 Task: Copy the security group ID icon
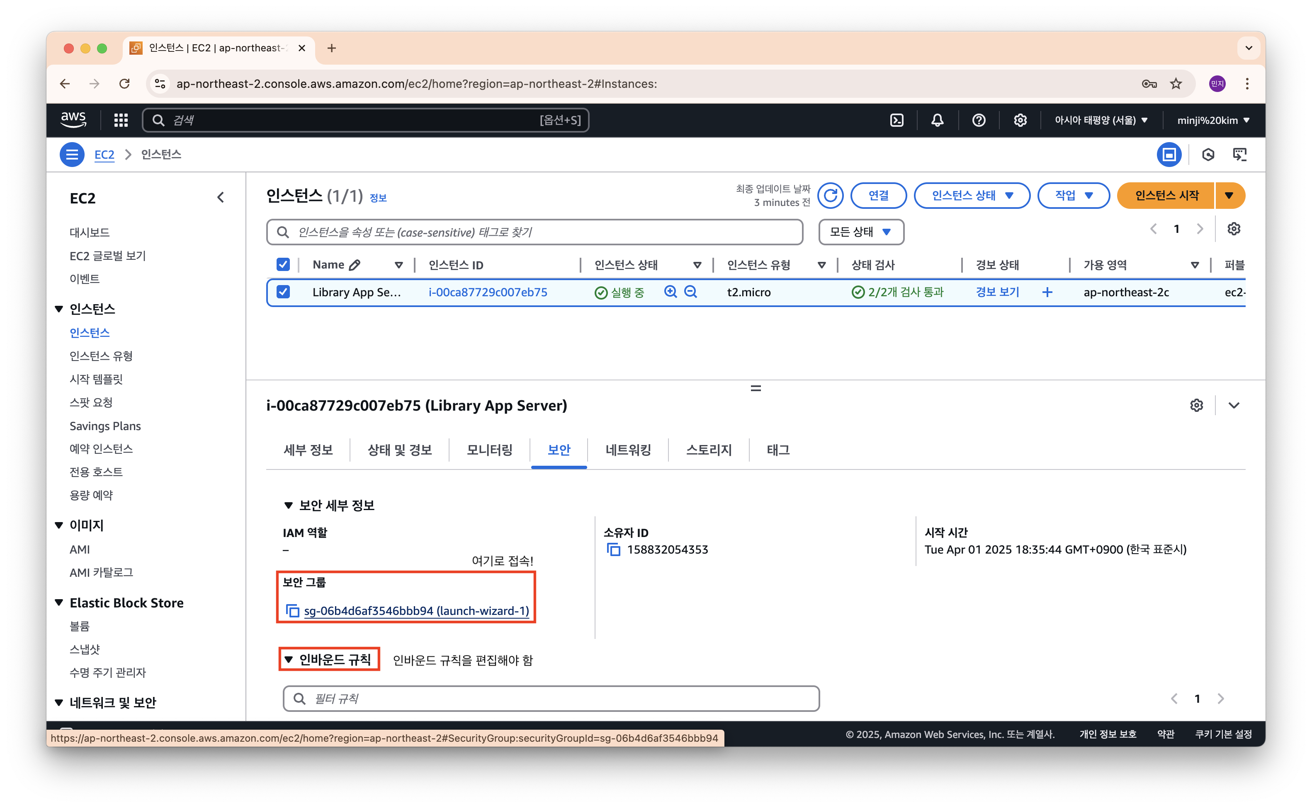tap(292, 611)
